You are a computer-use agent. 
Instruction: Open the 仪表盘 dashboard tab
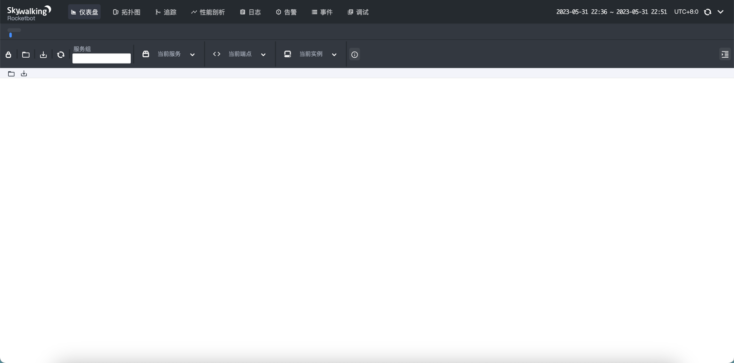click(85, 12)
